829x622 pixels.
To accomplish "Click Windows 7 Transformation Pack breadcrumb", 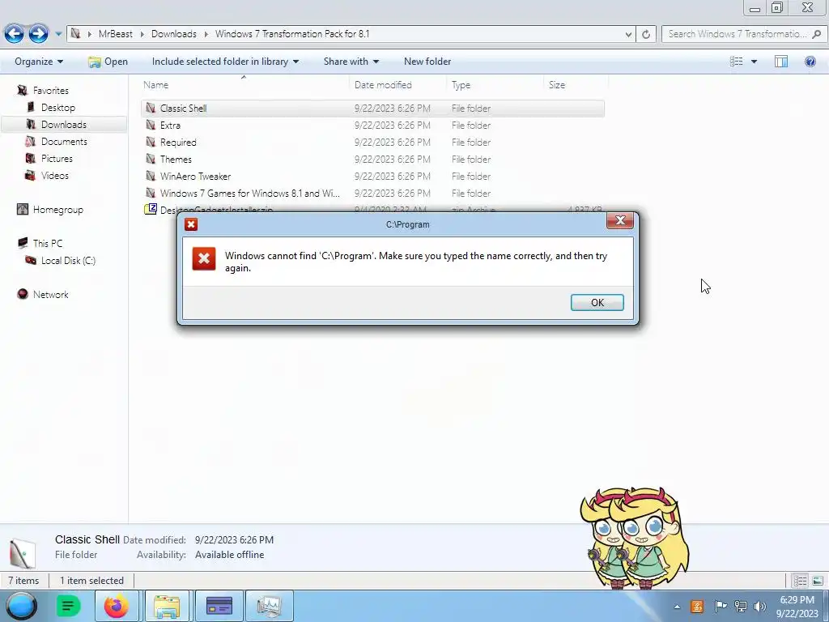I will (291, 34).
